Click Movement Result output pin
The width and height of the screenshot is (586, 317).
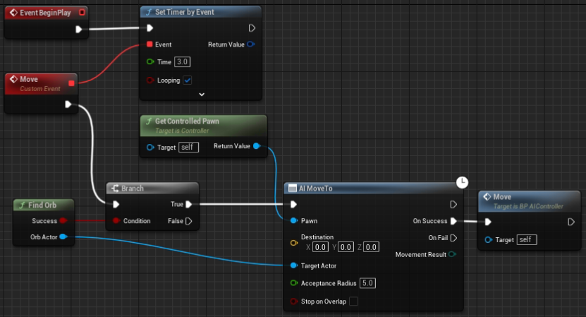(x=452, y=254)
